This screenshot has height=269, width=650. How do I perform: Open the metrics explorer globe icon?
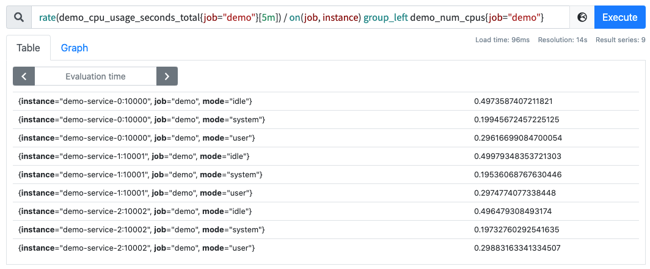(x=582, y=18)
